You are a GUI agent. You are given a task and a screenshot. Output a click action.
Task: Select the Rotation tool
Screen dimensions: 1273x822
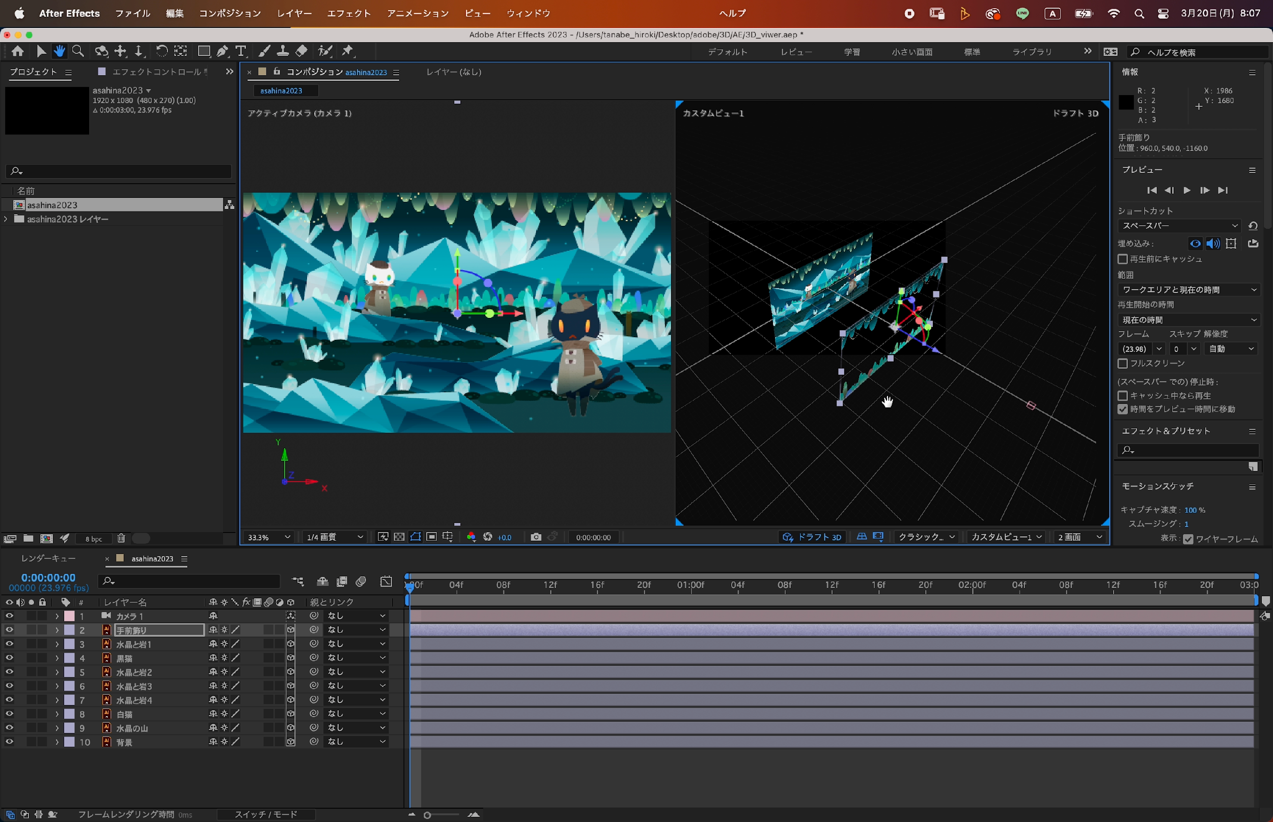point(161,51)
